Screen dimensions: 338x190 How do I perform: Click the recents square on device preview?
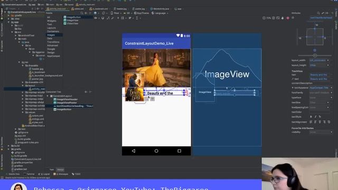coord(180,151)
